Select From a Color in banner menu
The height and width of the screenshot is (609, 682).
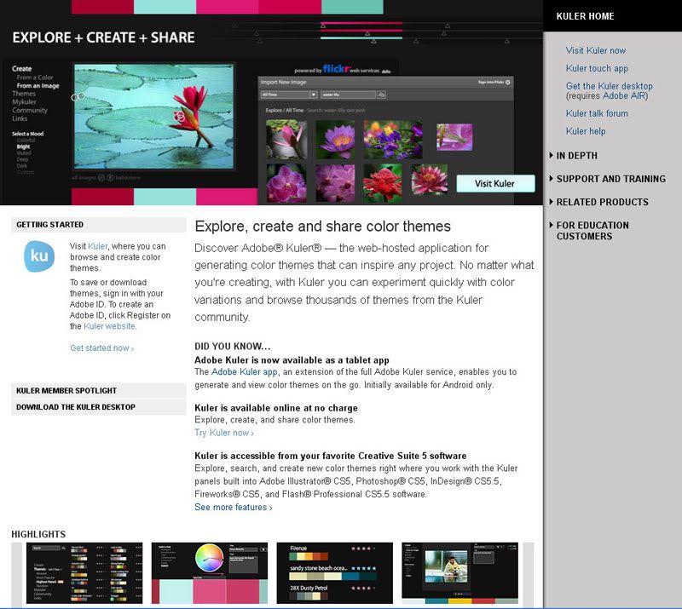click(x=35, y=78)
